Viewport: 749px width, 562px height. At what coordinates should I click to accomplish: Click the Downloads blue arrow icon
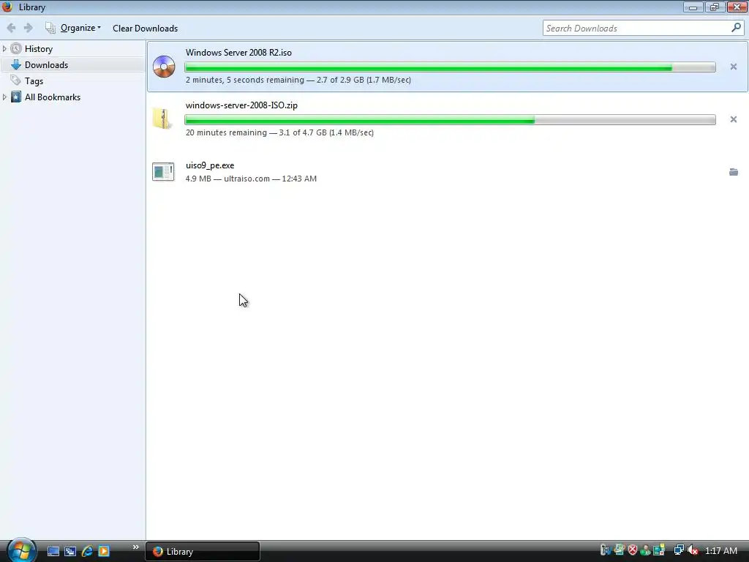pos(16,65)
